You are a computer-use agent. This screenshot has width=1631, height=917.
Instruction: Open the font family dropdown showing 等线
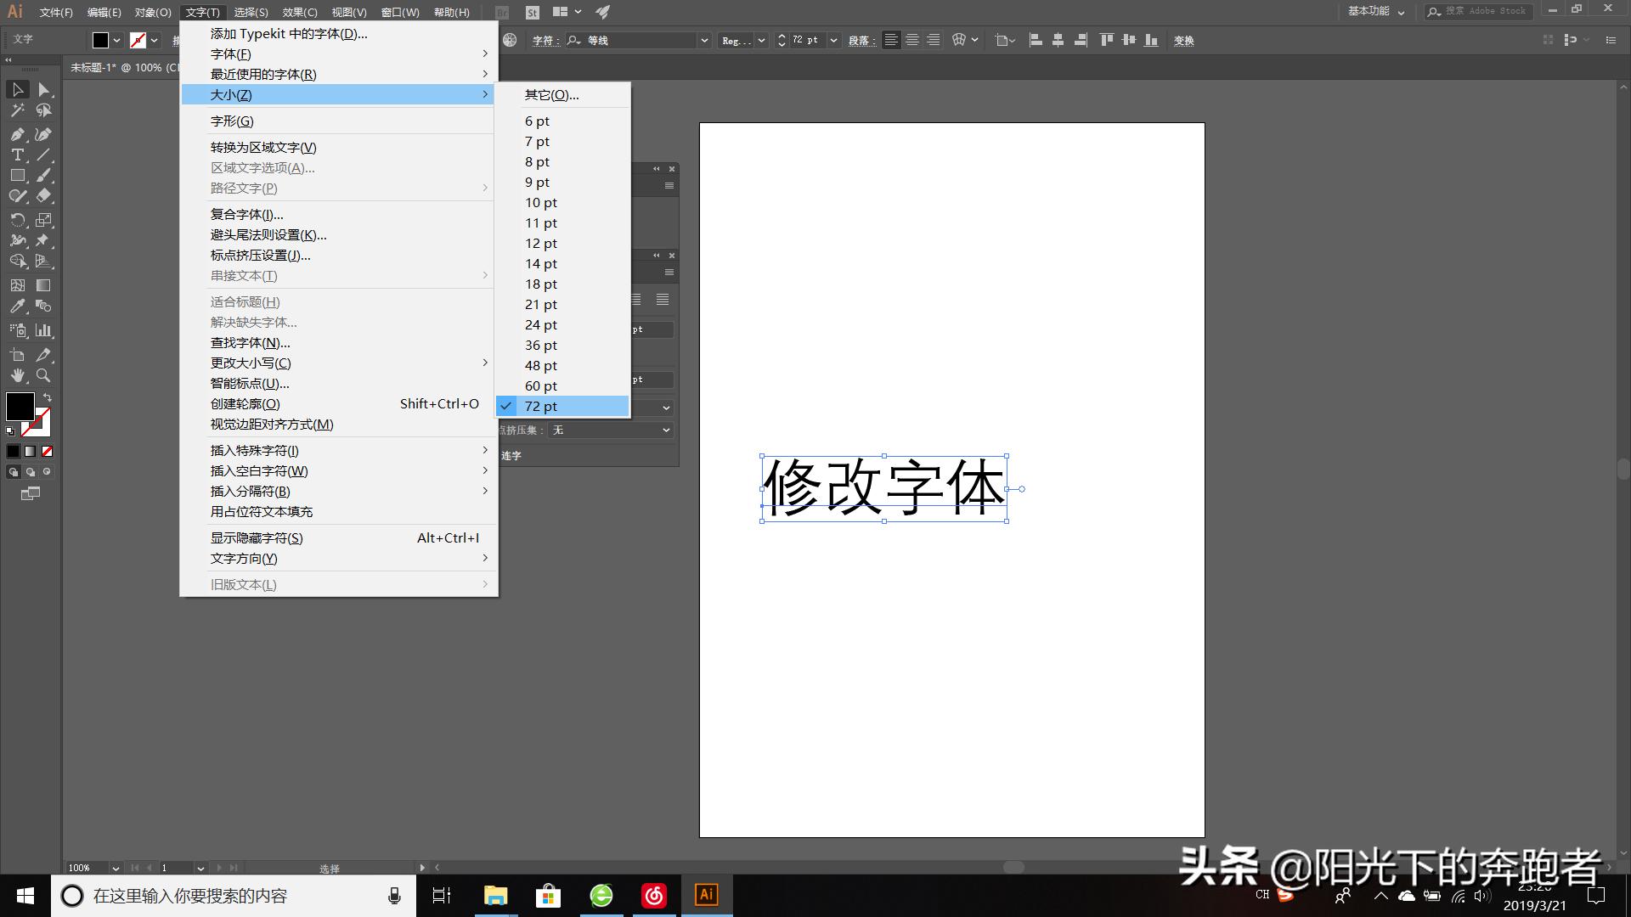[x=703, y=40]
